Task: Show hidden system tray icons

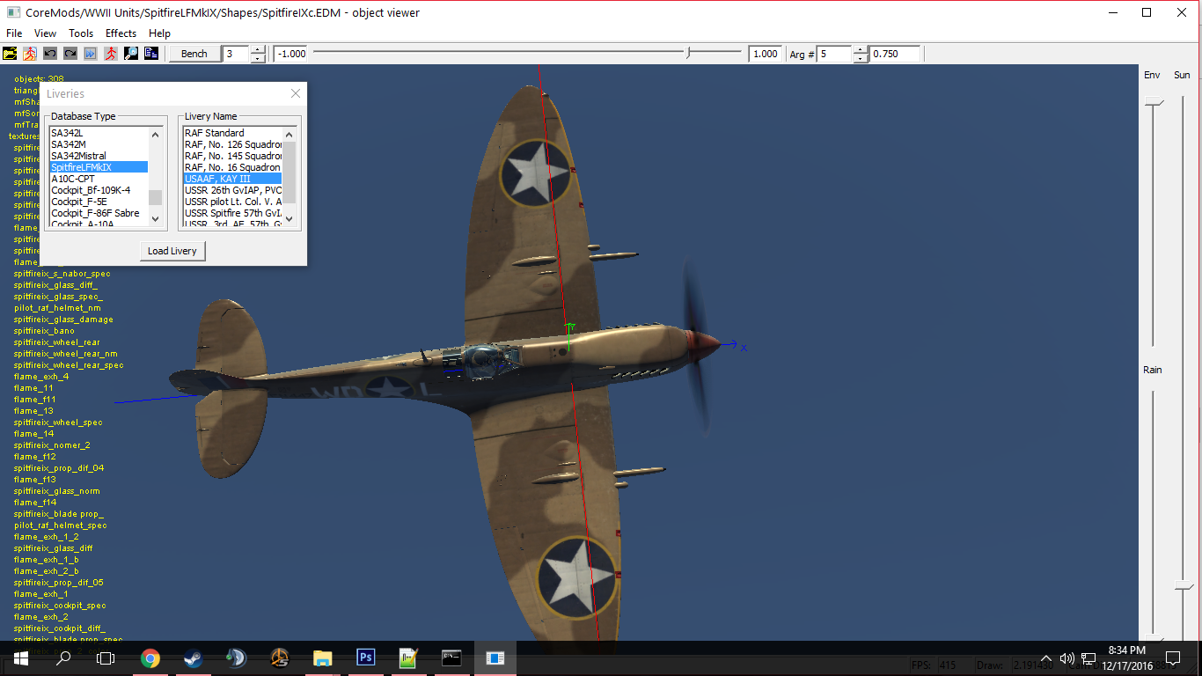Action: [x=1046, y=658]
